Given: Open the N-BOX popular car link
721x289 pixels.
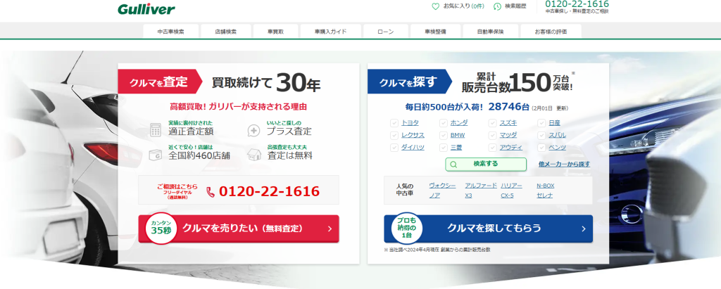Looking at the screenshot, I should pyautogui.click(x=546, y=186).
